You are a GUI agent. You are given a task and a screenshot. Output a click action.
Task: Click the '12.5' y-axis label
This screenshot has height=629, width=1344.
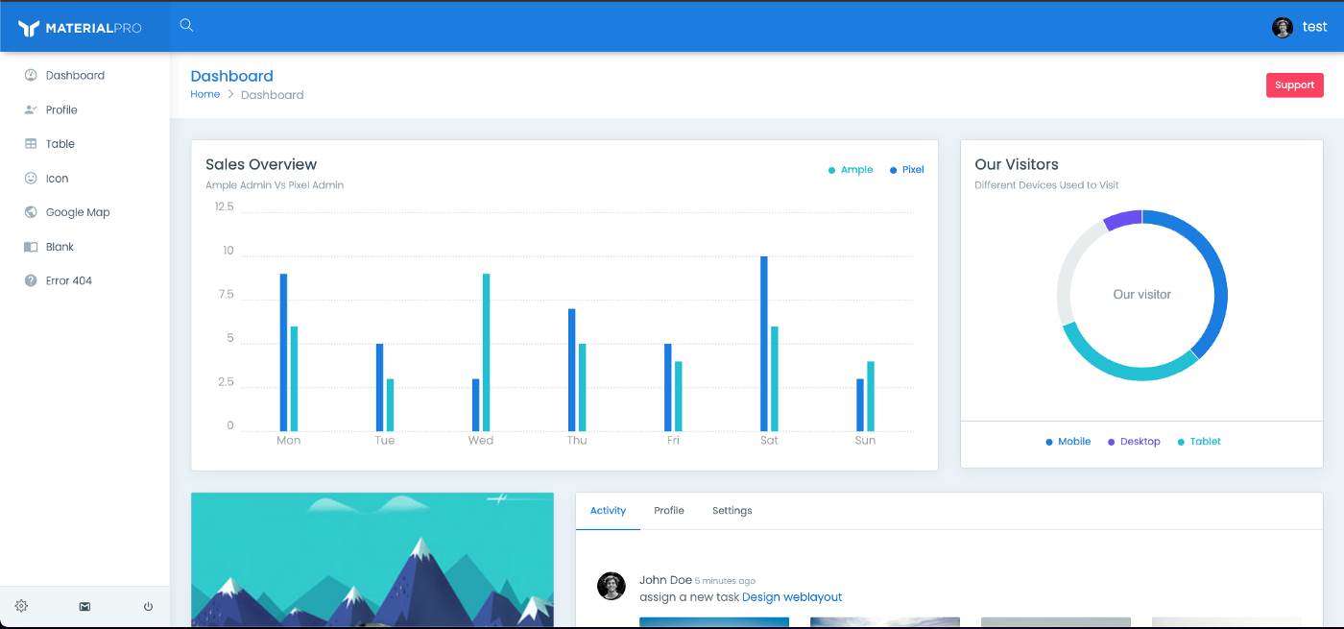224,206
